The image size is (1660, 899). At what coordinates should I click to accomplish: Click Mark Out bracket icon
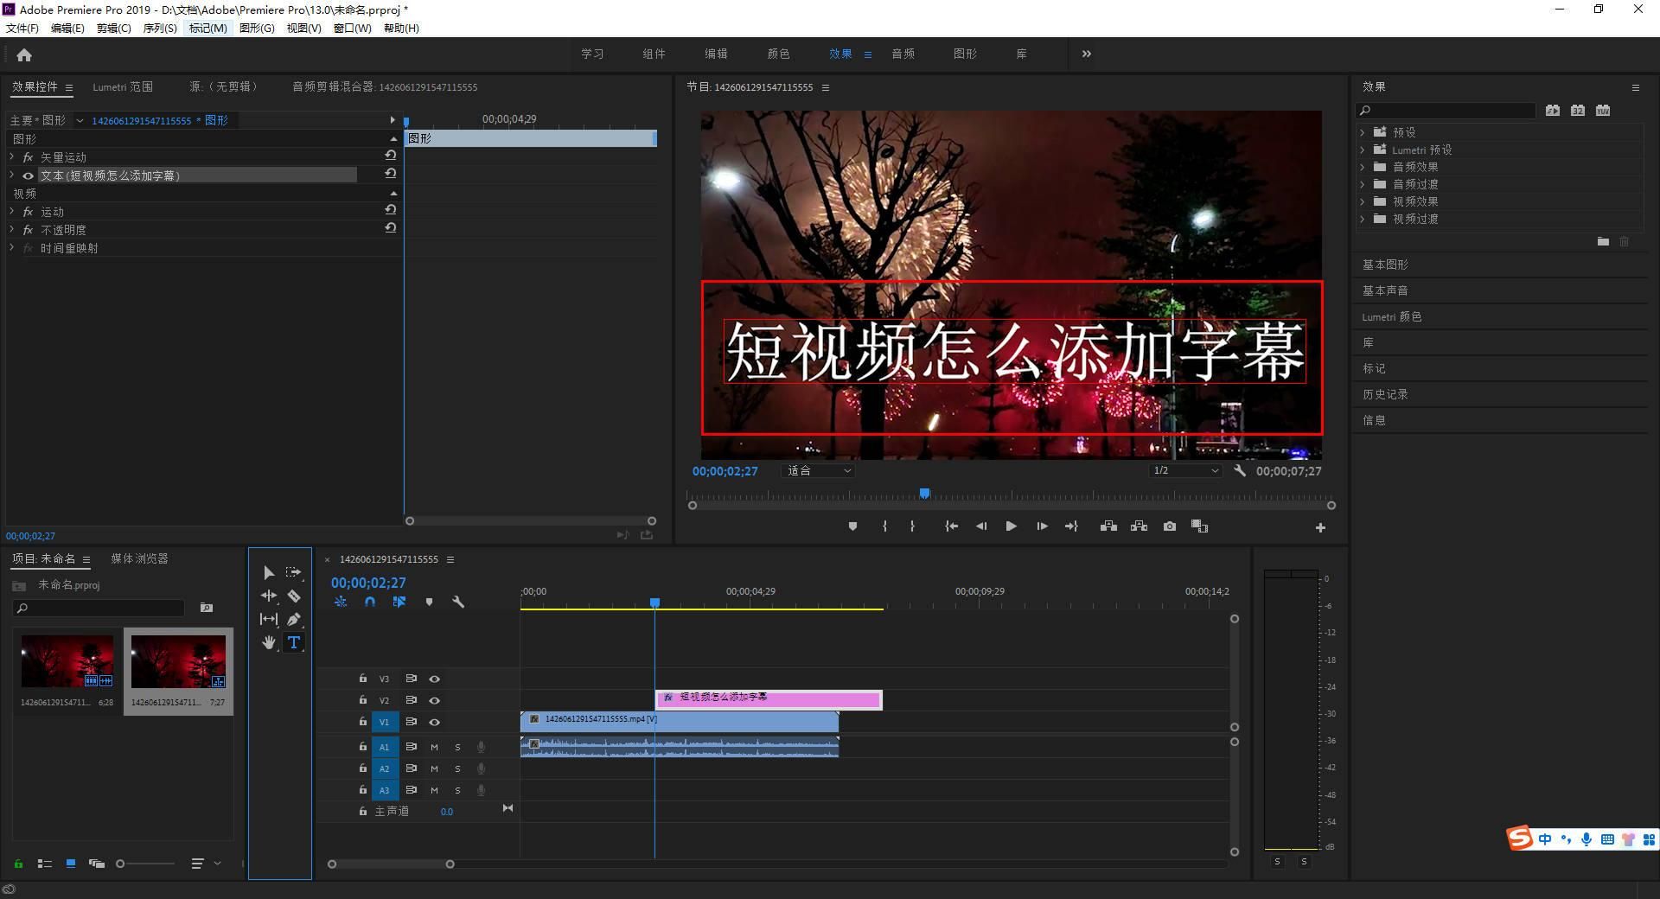pyautogui.click(x=912, y=526)
